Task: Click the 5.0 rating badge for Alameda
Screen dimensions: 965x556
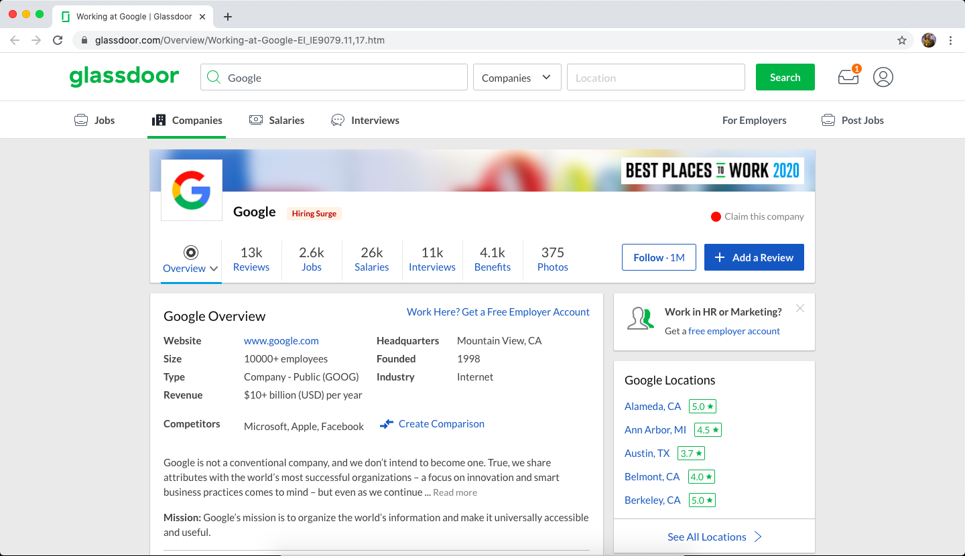Action: click(x=703, y=406)
